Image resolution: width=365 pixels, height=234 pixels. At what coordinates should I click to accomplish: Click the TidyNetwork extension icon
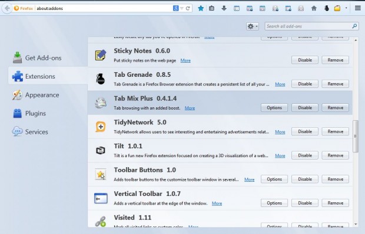tap(101, 127)
